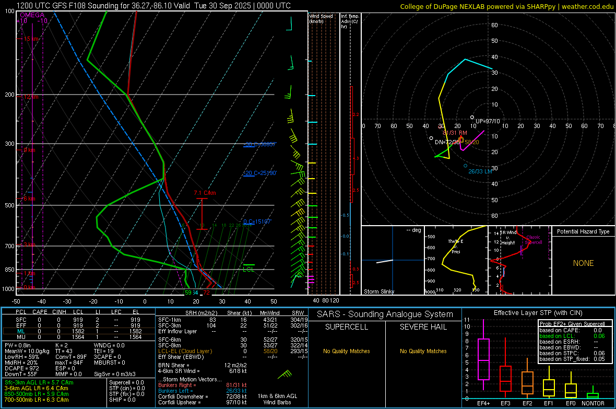
Task: Click the DCAPE = 972 value
Action: (x=21, y=368)
